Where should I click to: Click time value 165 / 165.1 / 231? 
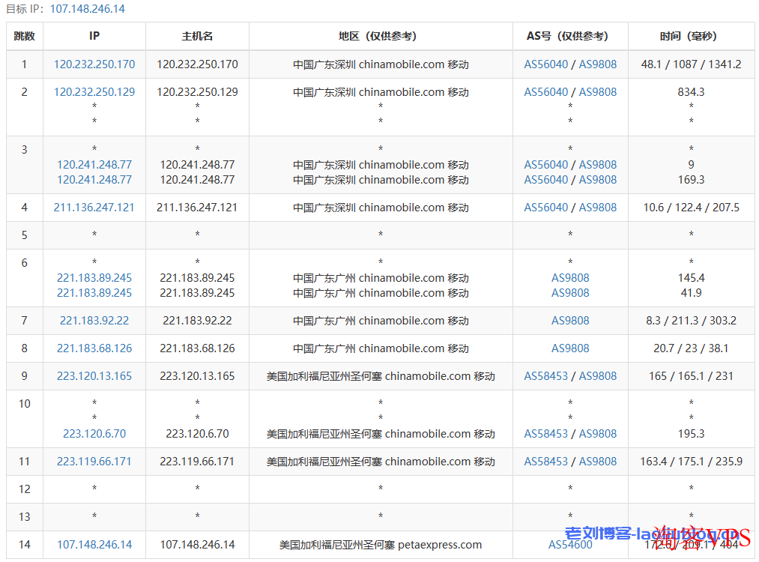[691, 376]
